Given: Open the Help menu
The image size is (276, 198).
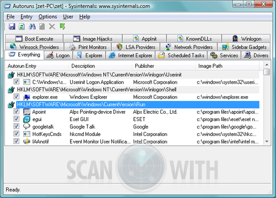Looking at the screenshot, I should point(84,16).
